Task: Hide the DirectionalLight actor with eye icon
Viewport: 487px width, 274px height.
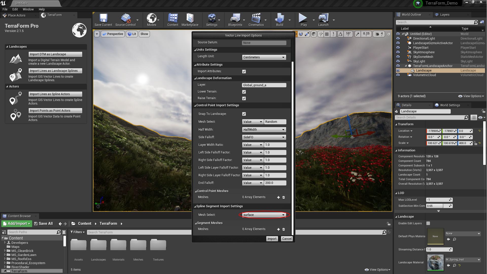Action: click(398, 39)
